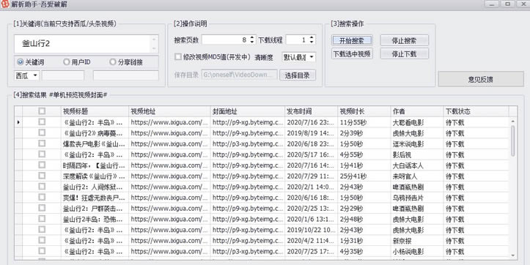Click the date cell 2020/6/16

pos(310,198)
